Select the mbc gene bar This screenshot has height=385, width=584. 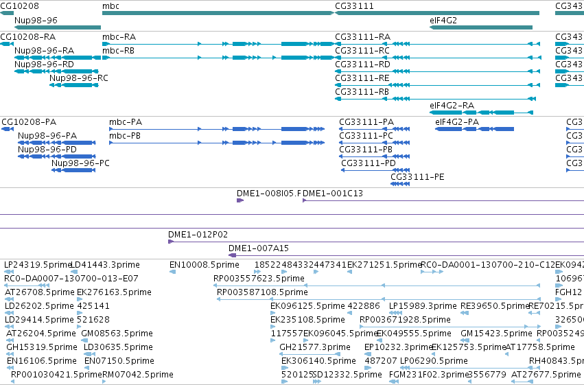[218, 13]
